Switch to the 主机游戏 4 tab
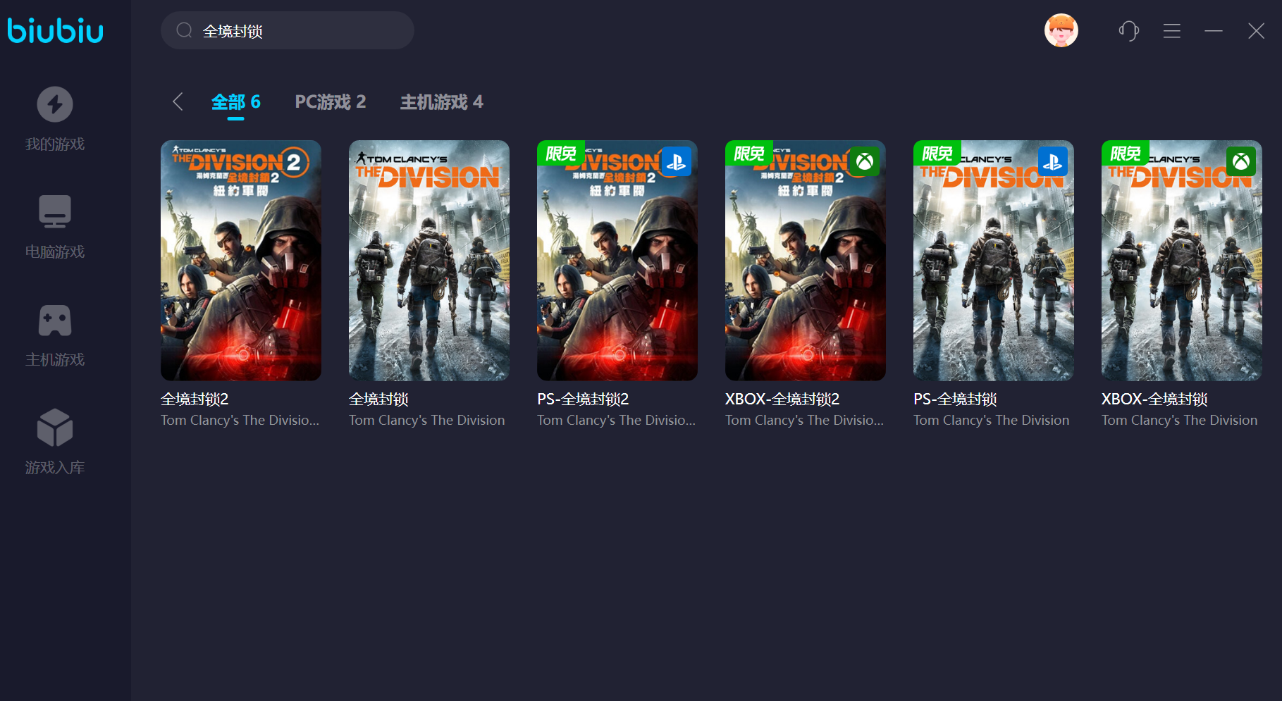This screenshot has width=1282, height=701. click(x=441, y=102)
